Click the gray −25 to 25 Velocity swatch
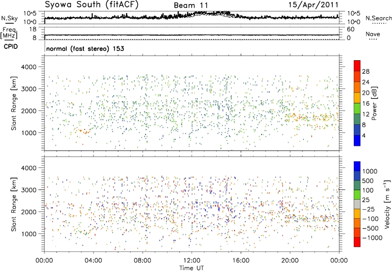The height and width of the screenshot is (271, 392). [x=357, y=204]
